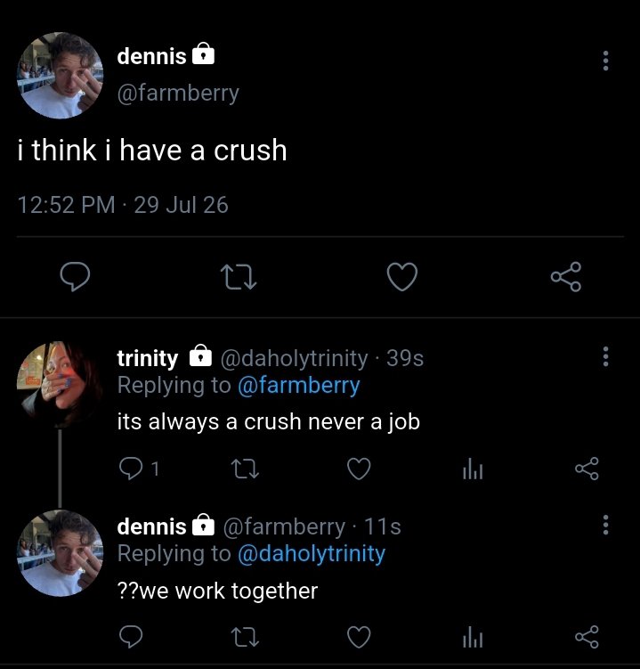This screenshot has height=669, width=640.
Task: Open @daholytrinity mention link in dennis's reply
Action: point(312,553)
